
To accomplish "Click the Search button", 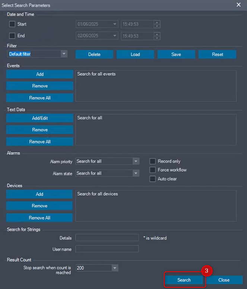I will click(184, 280).
